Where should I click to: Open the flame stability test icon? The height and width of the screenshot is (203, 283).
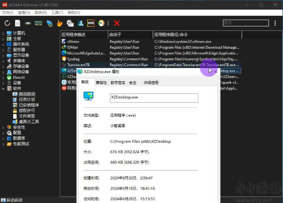[60, 23]
